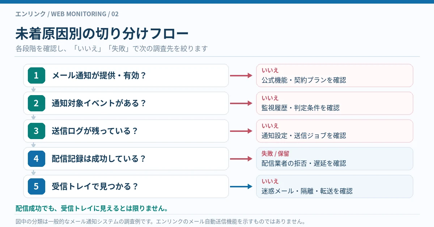Image resolution: width=434 pixels, height=227 pixels.
Task: Click the subtitle 各段階を確認し、「いいえ」「失敗」で次の調査先を絞ります
Action: [x=112, y=48]
